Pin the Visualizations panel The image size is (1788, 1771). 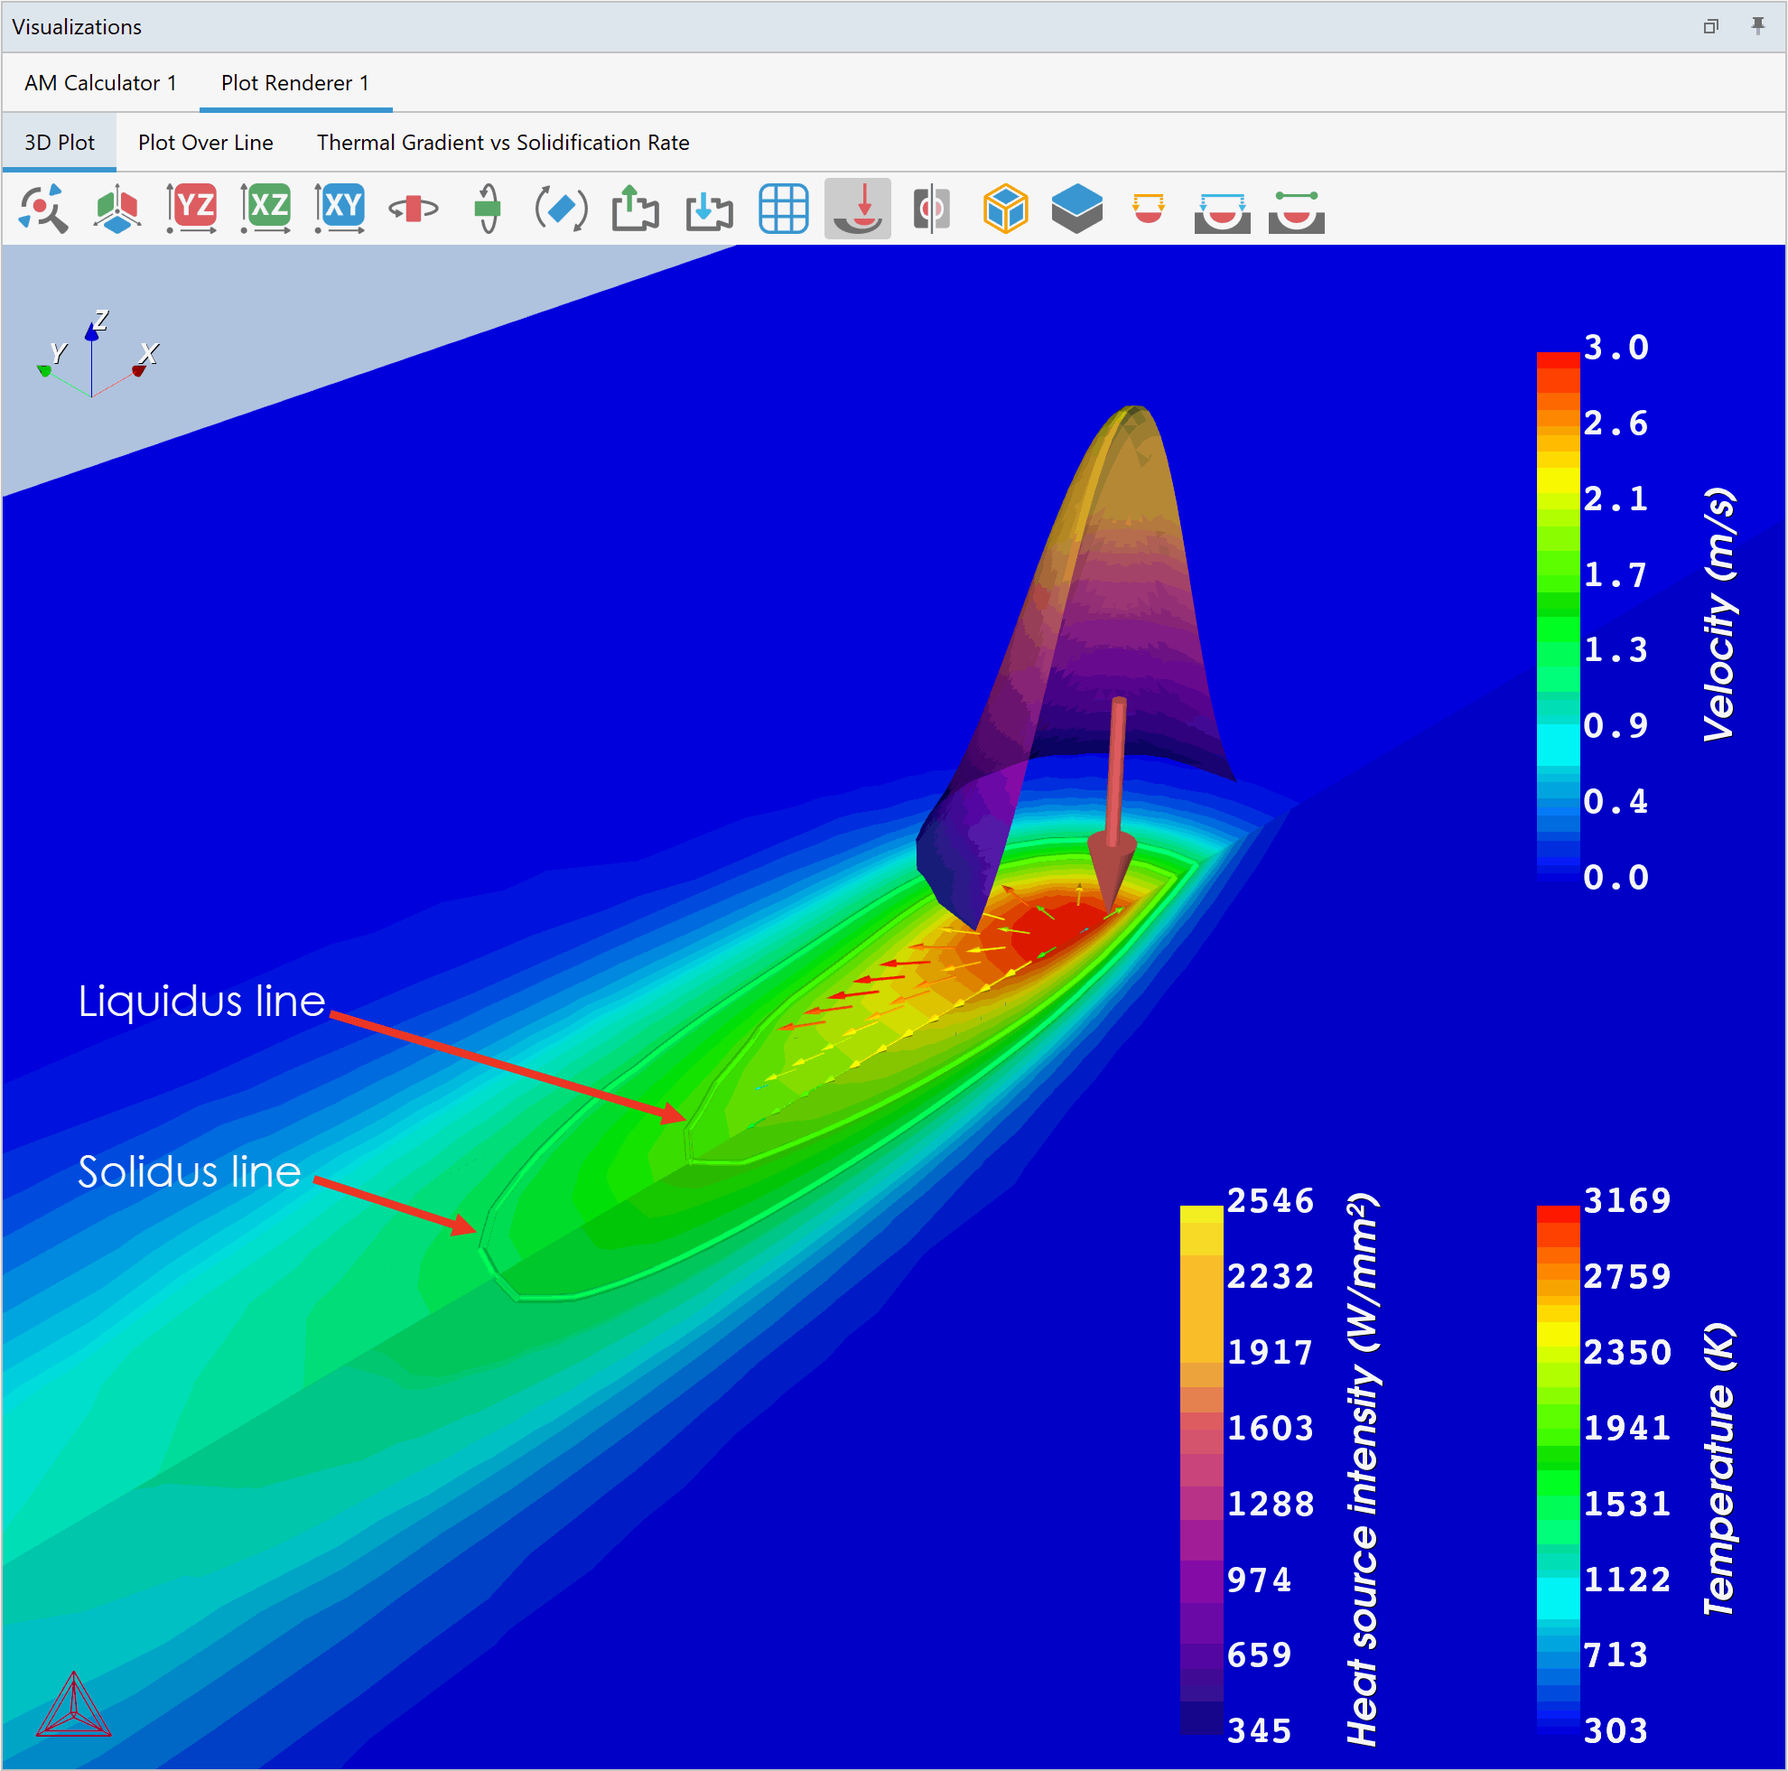(x=1757, y=26)
